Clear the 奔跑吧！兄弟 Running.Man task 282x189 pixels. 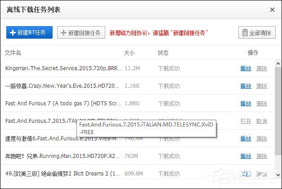coord(262,156)
